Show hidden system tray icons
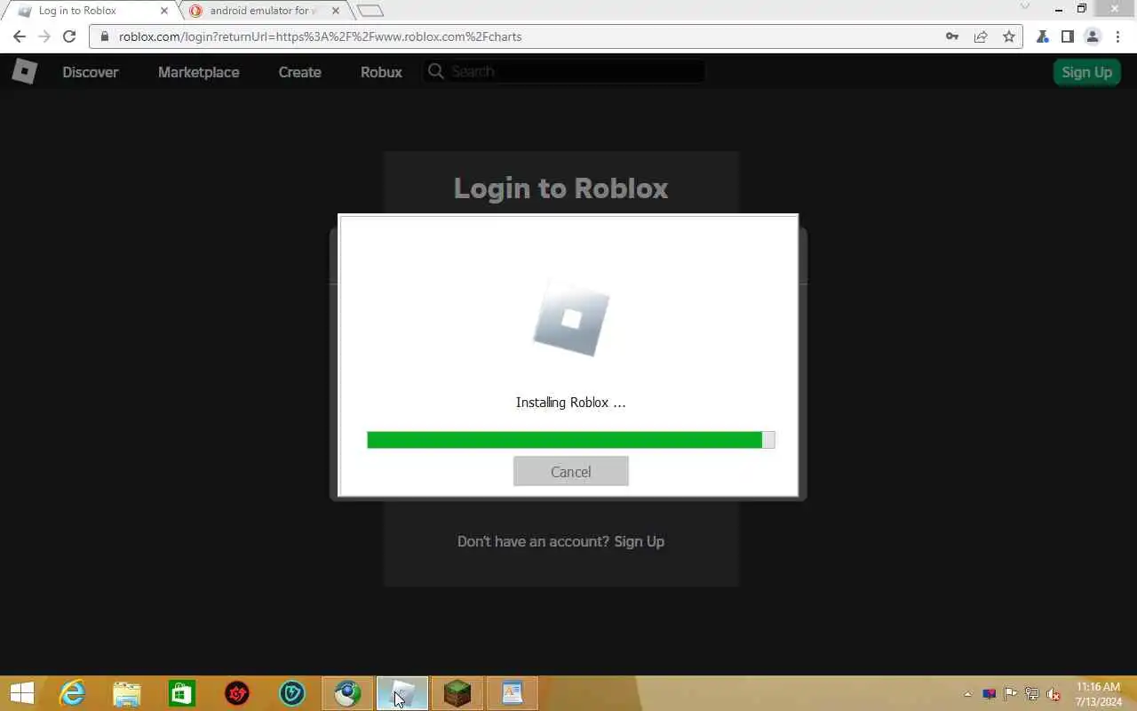The height and width of the screenshot is (711, 1137). (968, 694)
